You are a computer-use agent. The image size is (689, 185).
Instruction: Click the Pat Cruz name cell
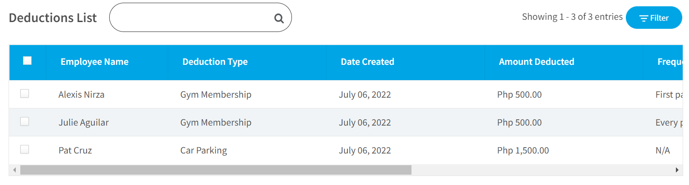[75, 150]
